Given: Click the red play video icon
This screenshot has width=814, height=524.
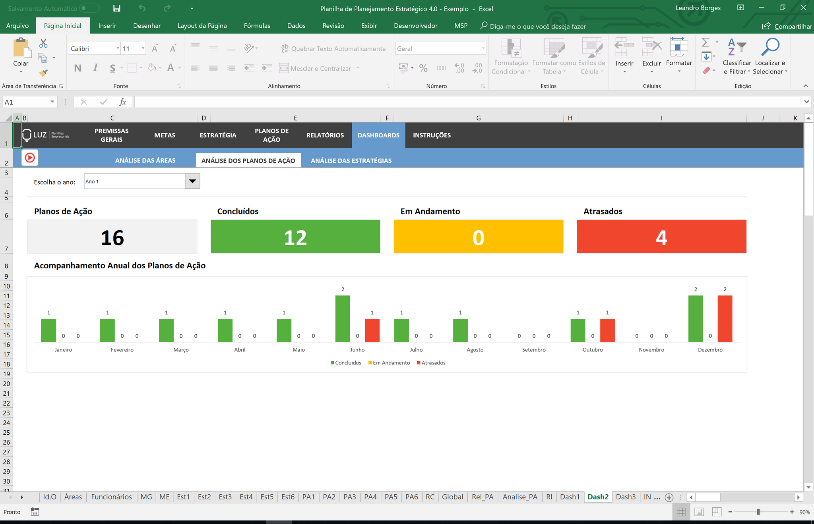Looking at the screenshot, I should tap(30, 158).
